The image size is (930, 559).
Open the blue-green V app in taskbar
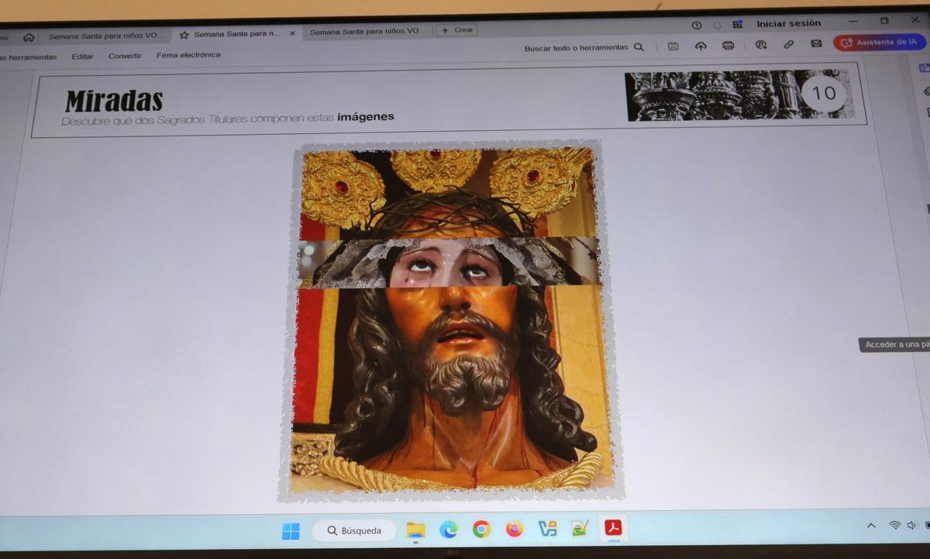click(548, 529)
